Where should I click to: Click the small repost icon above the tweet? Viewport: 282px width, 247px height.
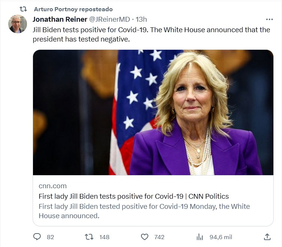[x=23, y=9]
